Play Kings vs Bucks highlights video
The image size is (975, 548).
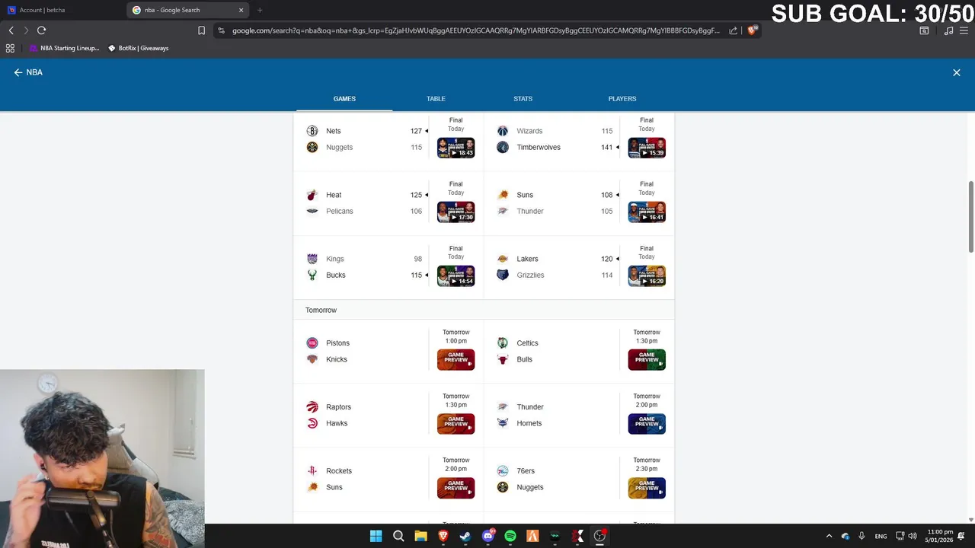(456, 276)
